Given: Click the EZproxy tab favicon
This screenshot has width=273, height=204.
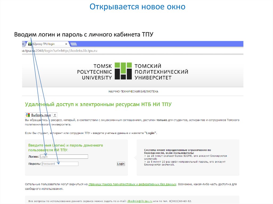Looking at the screenshot, I should [30, 44].
